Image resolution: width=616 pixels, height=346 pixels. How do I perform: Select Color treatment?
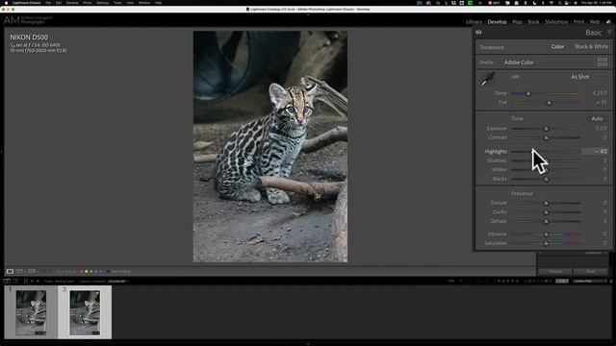click(x=557, y=47)
